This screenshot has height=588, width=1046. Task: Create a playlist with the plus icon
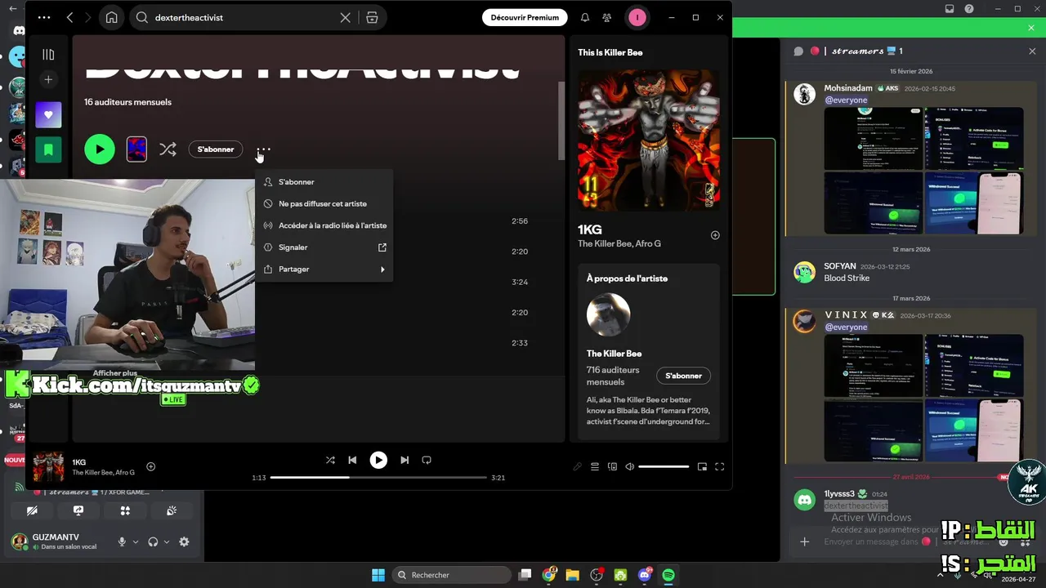coord(48,79)
